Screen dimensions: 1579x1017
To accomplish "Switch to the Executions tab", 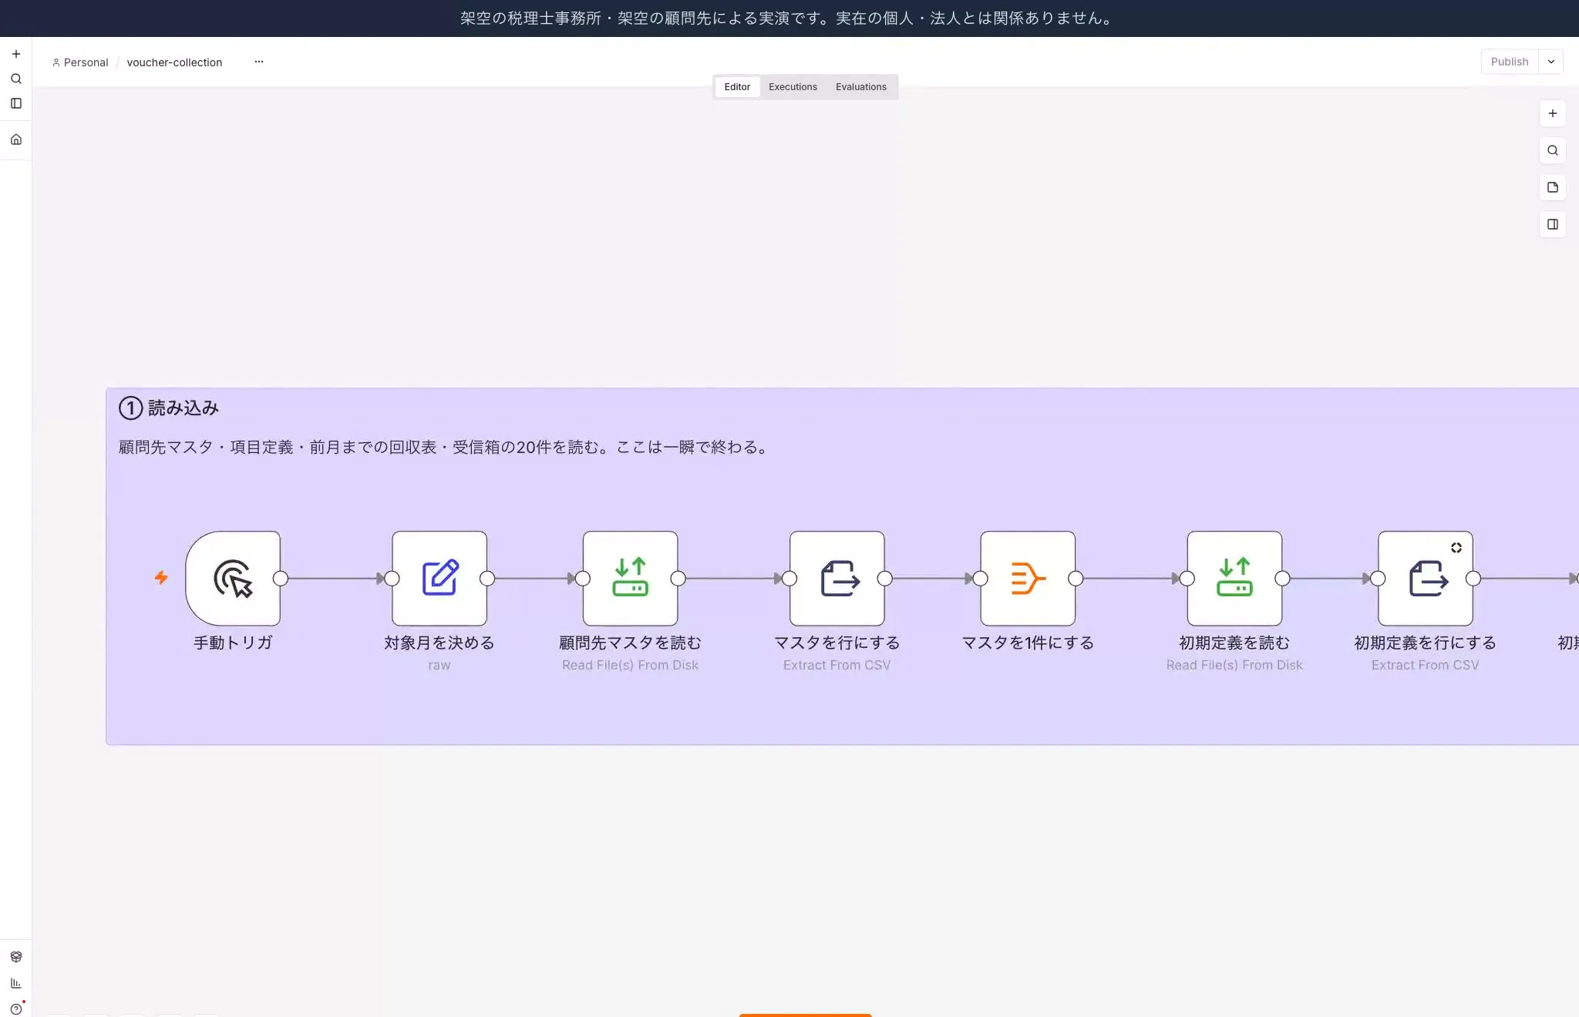I will click(x=793, y=87).
